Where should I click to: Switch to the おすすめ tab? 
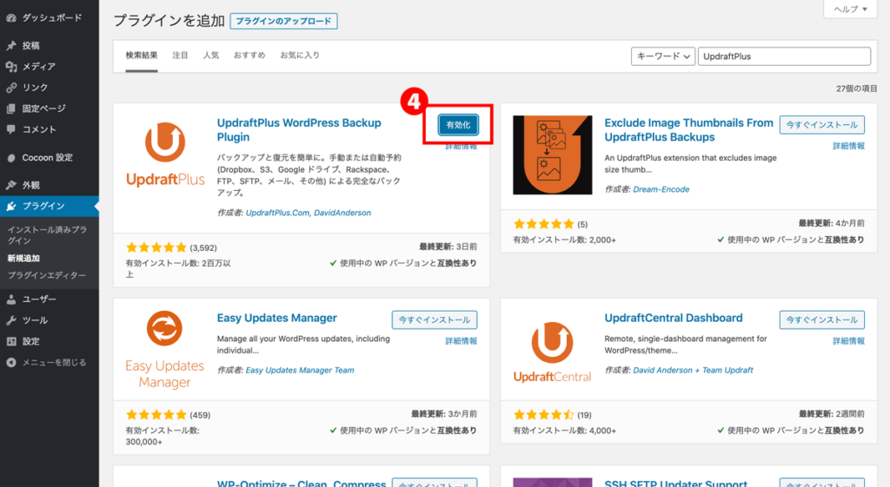(249, 55)
